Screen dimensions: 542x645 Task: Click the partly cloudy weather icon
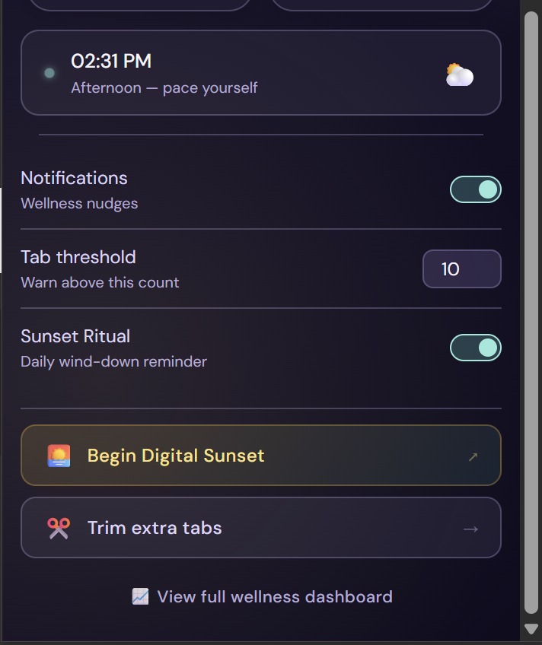click(460, 75)
